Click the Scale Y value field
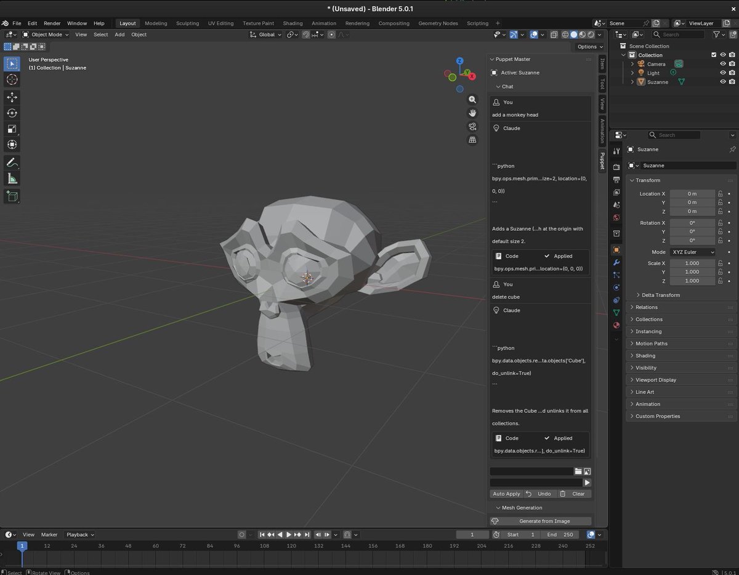Image resolution: width=739 pixels, height=575 pixels. click(692, 271)
